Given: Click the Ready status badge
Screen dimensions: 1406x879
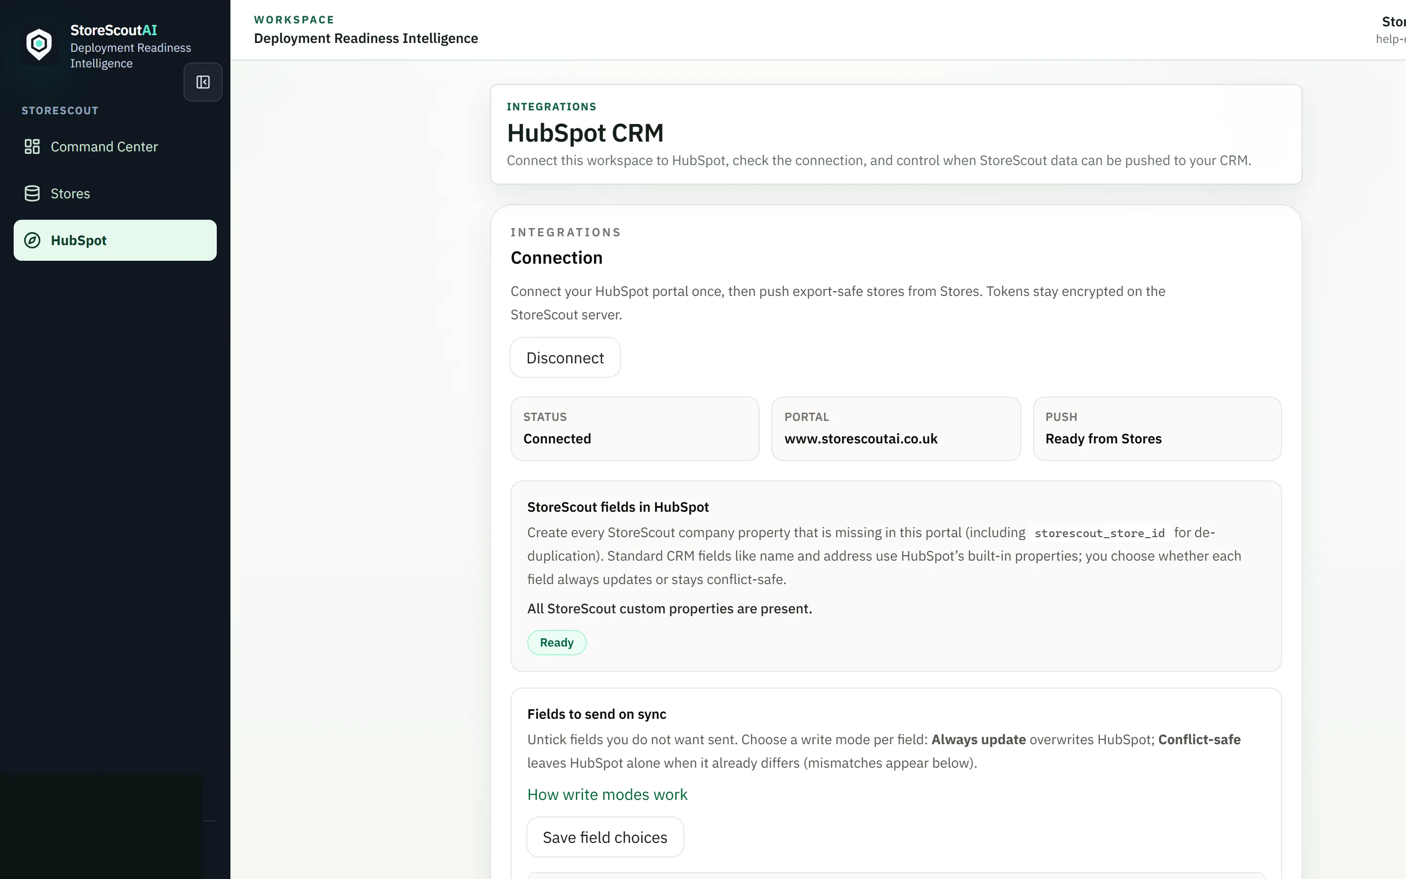Looking at the screenshot, I should pyautogui.click(x=557, y=642).
